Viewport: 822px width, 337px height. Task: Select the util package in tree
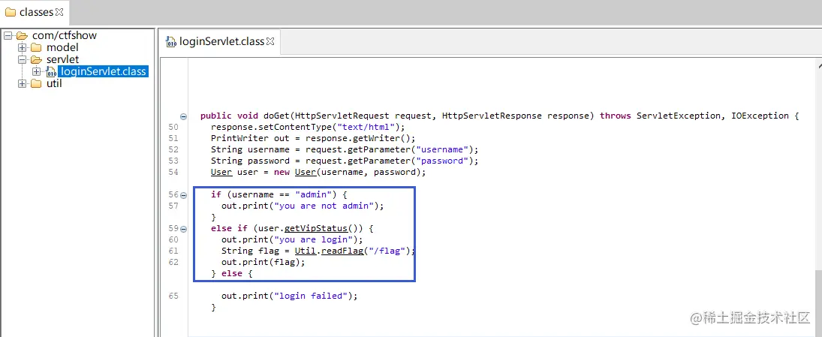[54, 83]
